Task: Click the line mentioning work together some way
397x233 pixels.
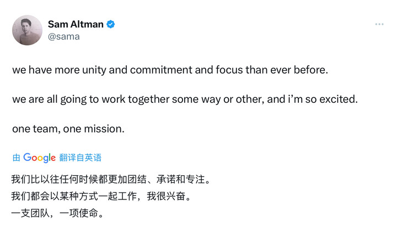Action: click(185, 99)
